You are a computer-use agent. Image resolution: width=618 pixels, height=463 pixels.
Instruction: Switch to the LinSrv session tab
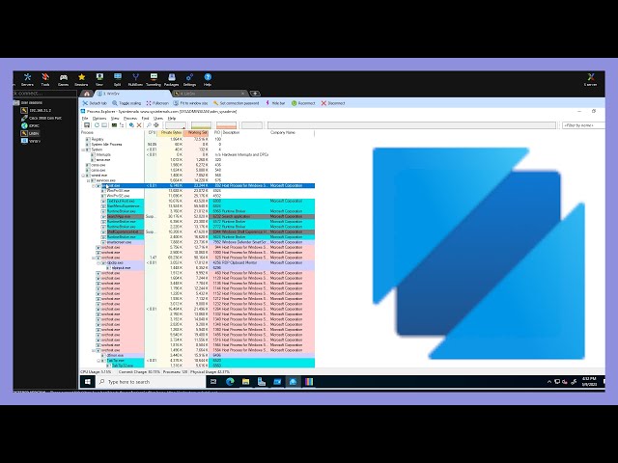click(211, 94)
